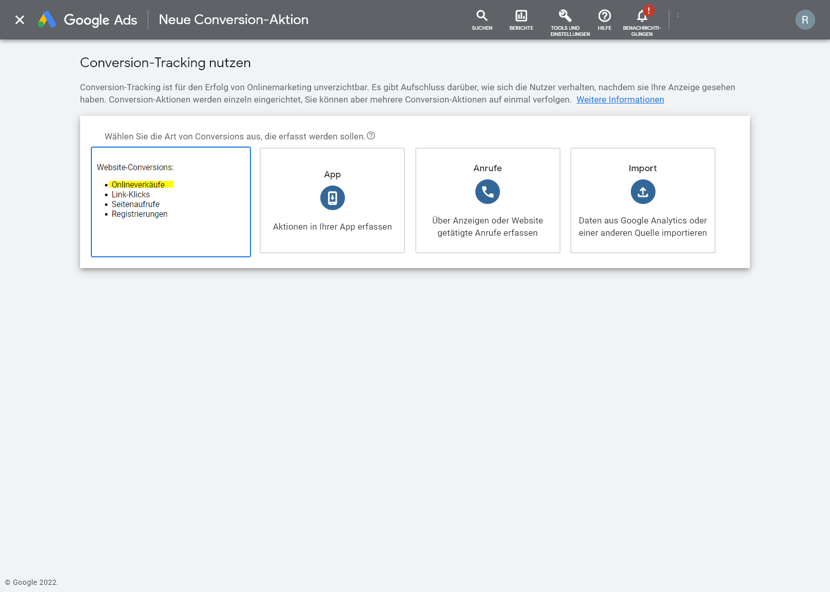
Task: Choose the Anrufe card description text
Action: [x=487, y=227]
